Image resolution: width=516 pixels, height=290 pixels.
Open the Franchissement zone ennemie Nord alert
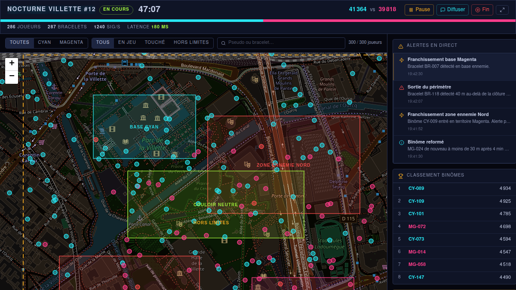coord(455,122)
